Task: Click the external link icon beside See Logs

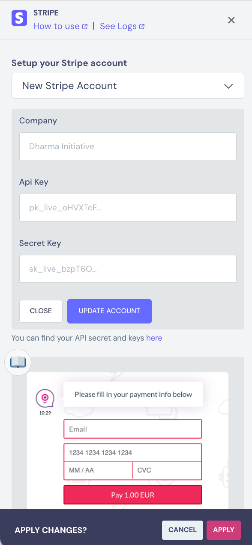Action: (142, 27)
